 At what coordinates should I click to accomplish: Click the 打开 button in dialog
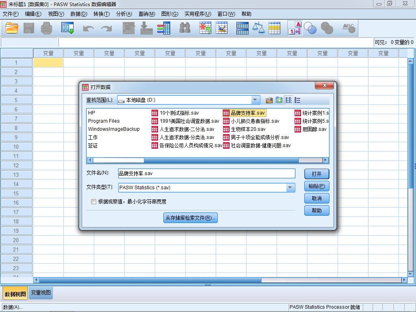316,174
